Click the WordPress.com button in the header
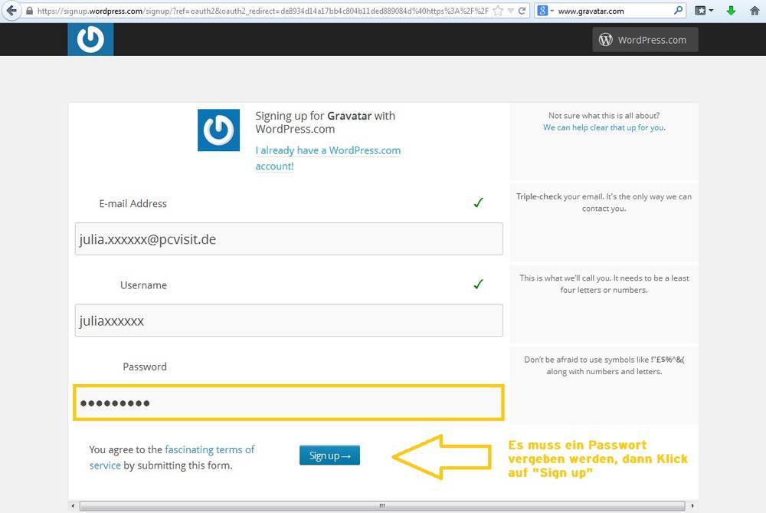This screenshot has height=513, width=766. click(645, 40)
